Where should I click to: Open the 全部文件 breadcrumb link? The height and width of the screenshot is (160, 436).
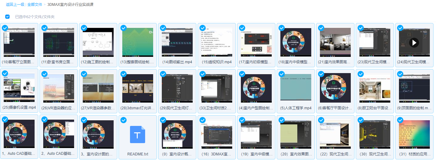(35, 5)
